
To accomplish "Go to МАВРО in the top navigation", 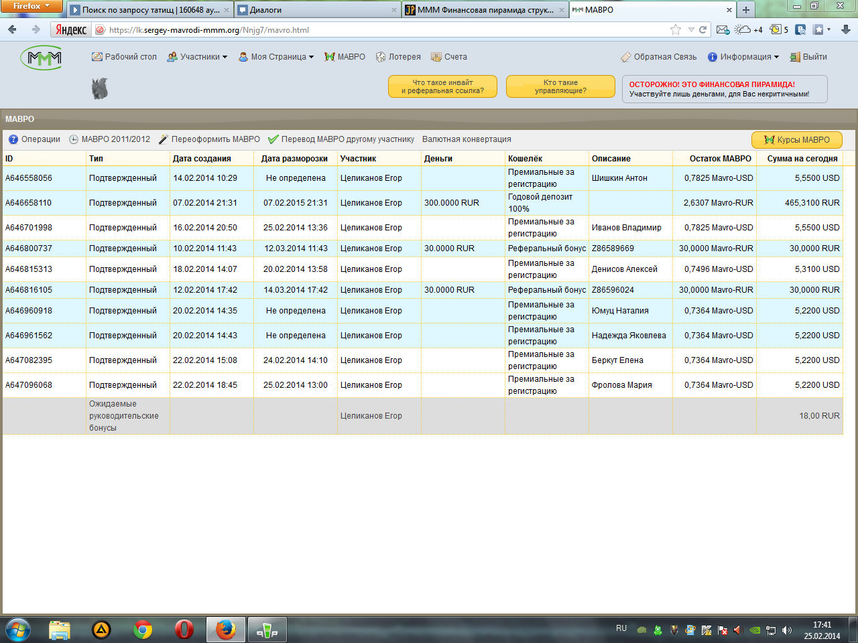I will point(345,57).
